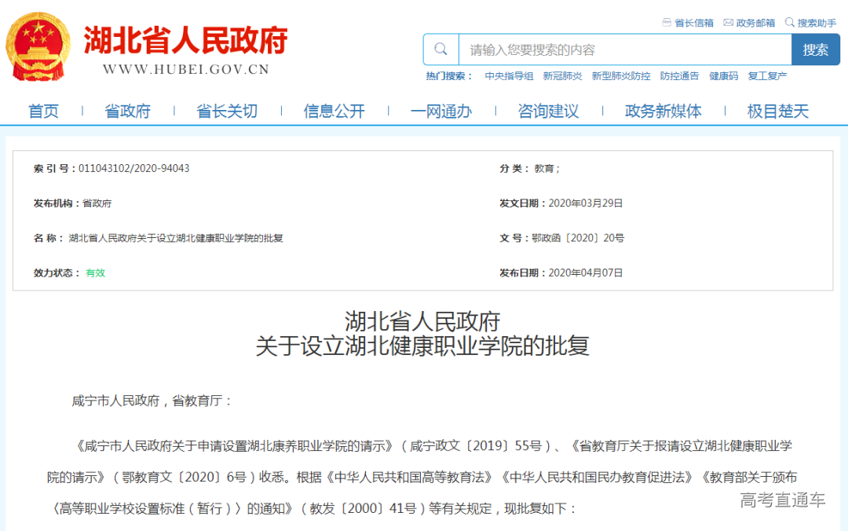This screenshot has width=848, height=531.
Task: Click the 湖北省人民政府 site title
Action: click(x=185, y=40)
